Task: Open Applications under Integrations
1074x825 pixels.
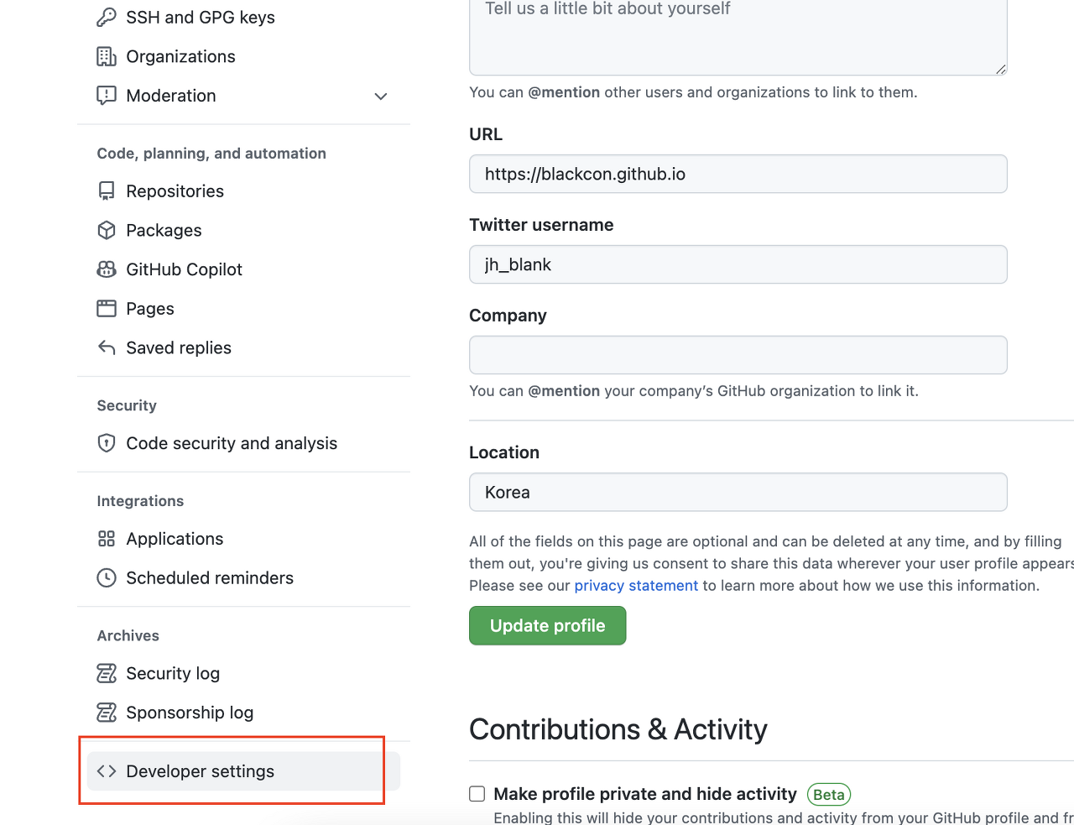Action: 175,539
